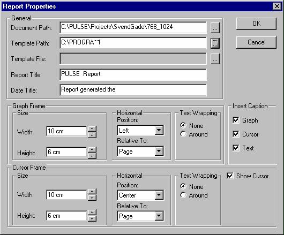Uncheck the Graph caption checkbox
Viewport: 284px width, 235px height.
coord(236,120)
